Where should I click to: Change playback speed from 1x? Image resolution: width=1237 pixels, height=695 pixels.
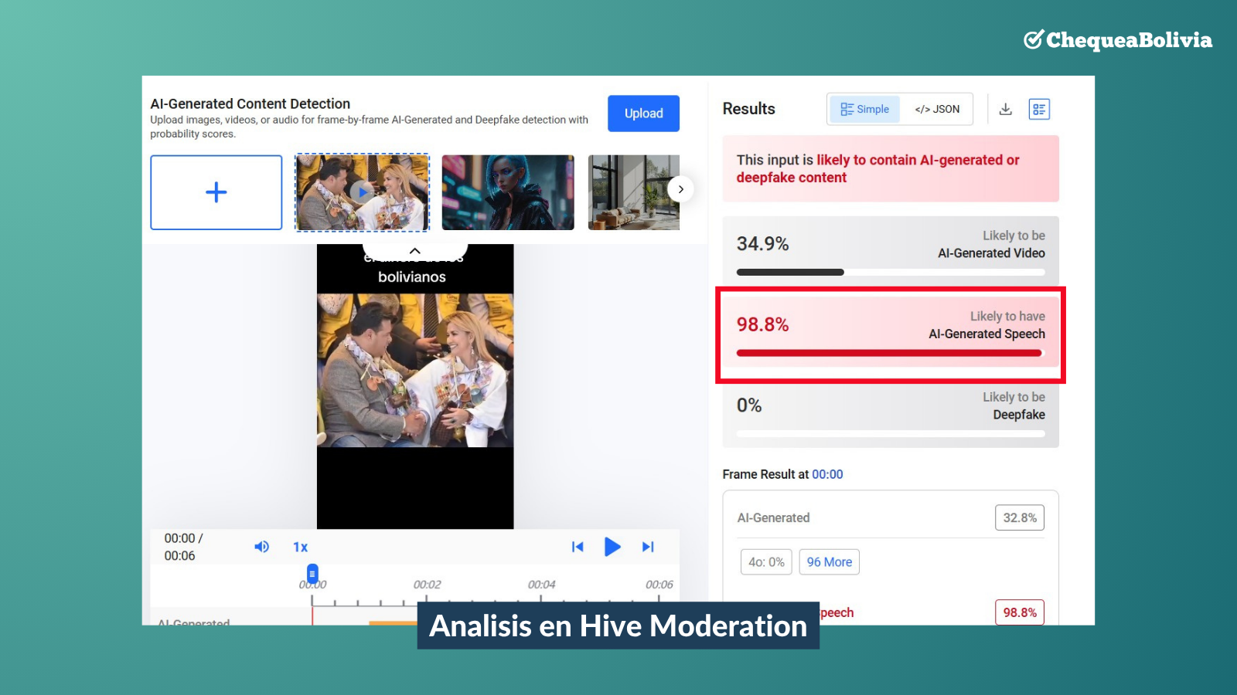tap(300, 547)
